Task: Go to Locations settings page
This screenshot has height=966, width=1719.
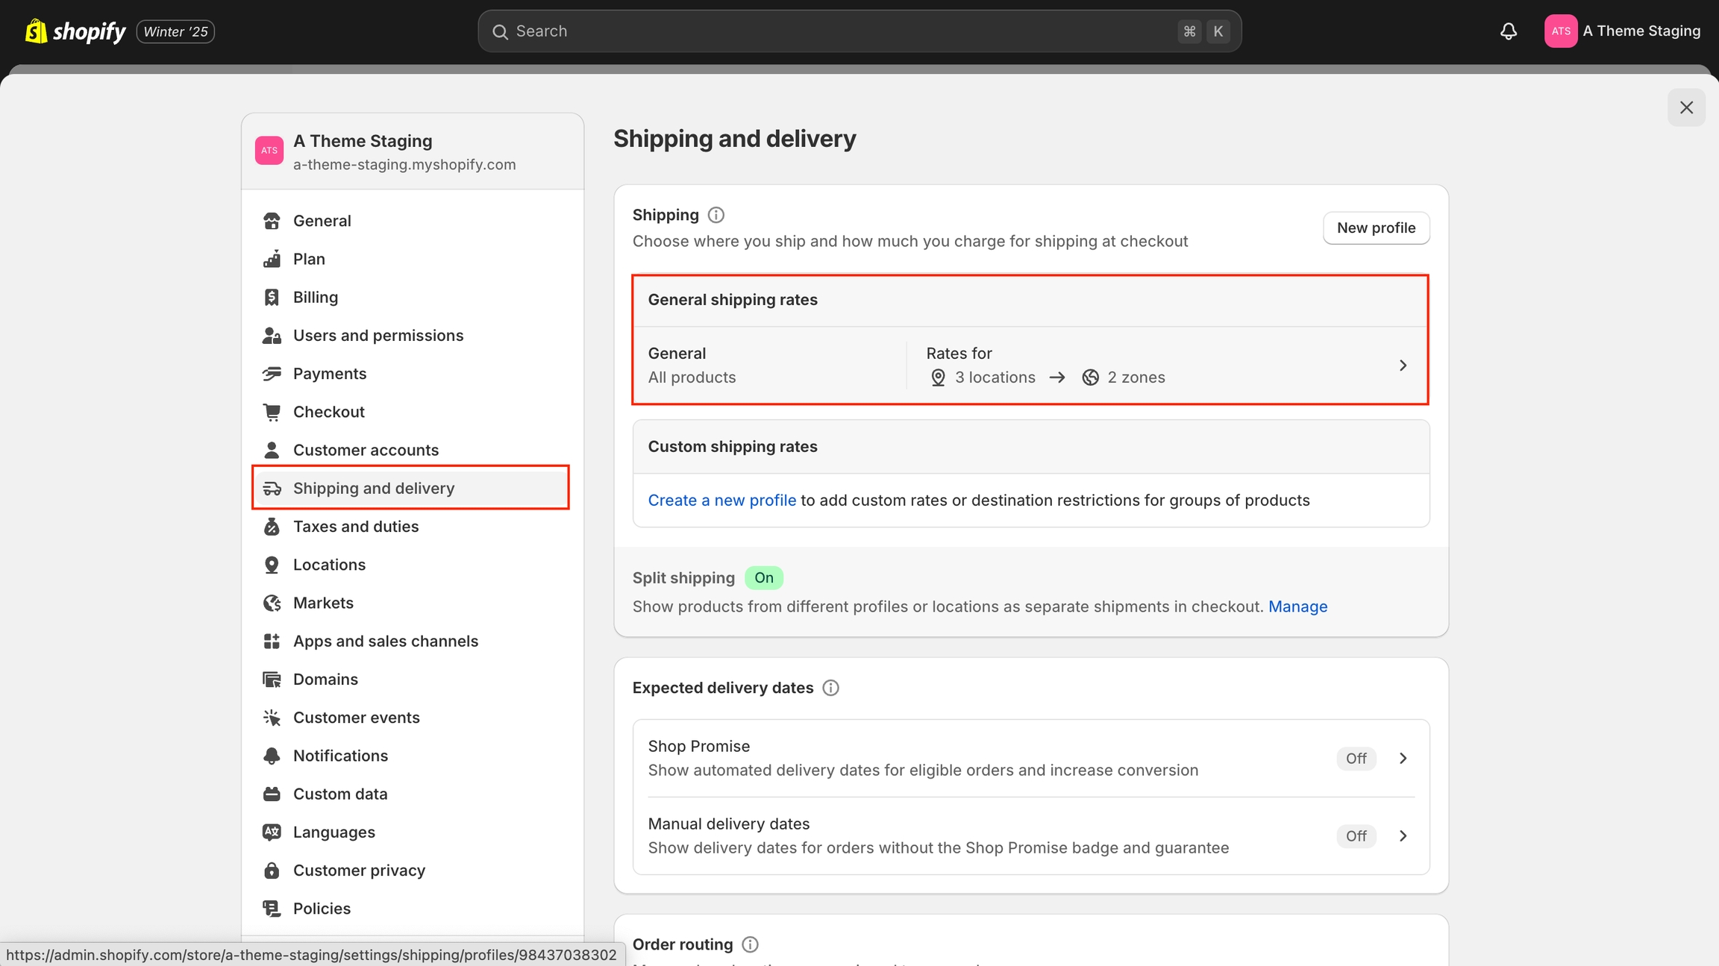Action: click(x=329, y=565)
